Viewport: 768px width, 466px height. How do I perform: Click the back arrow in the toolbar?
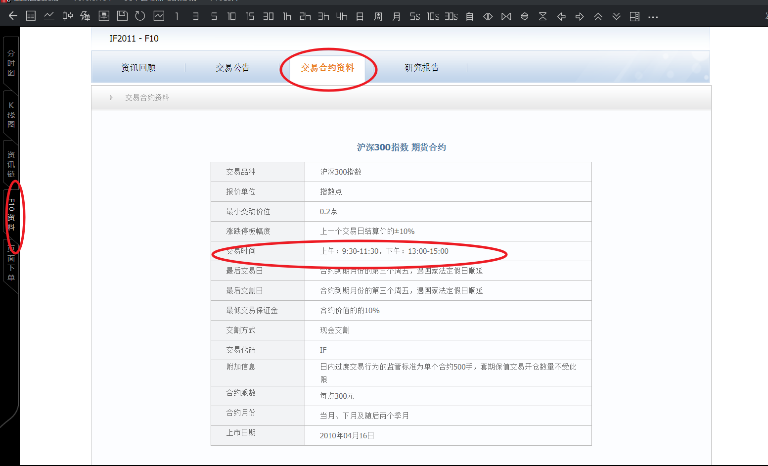tap(13, 16)
